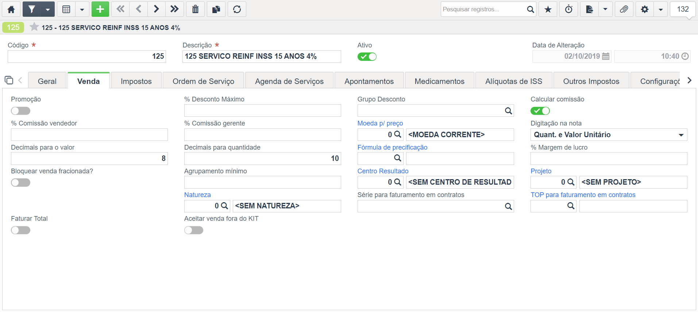This screenshot has height=312, width=698.
Task: Expand the settings gear dropdown arrow
Action: 661,9
